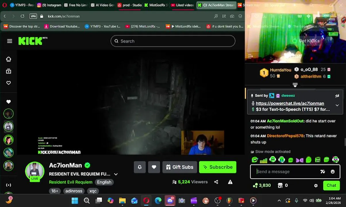Viewport: 346px width, 207px height.
Task: Click the English language tag
Action: 104,182
